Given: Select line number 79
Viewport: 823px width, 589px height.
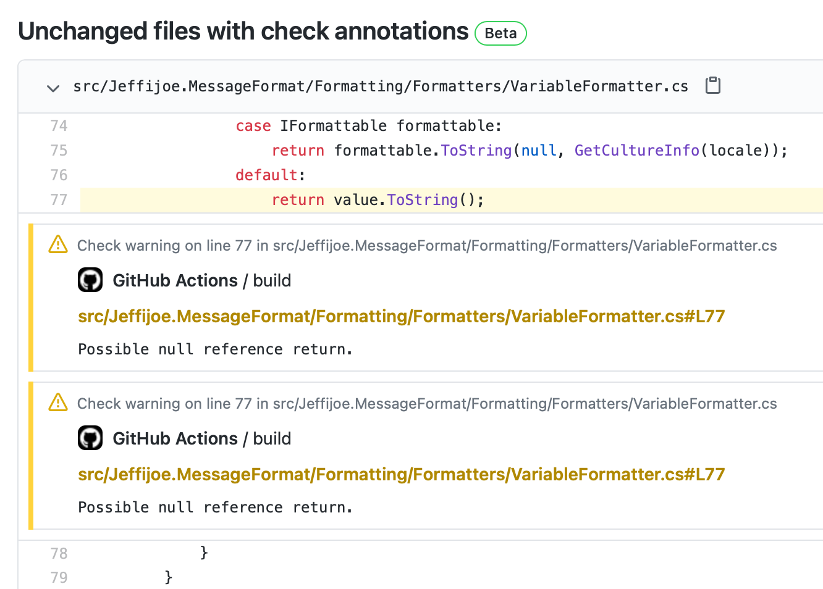Looking at the screenshot, I should pos(59,578).
